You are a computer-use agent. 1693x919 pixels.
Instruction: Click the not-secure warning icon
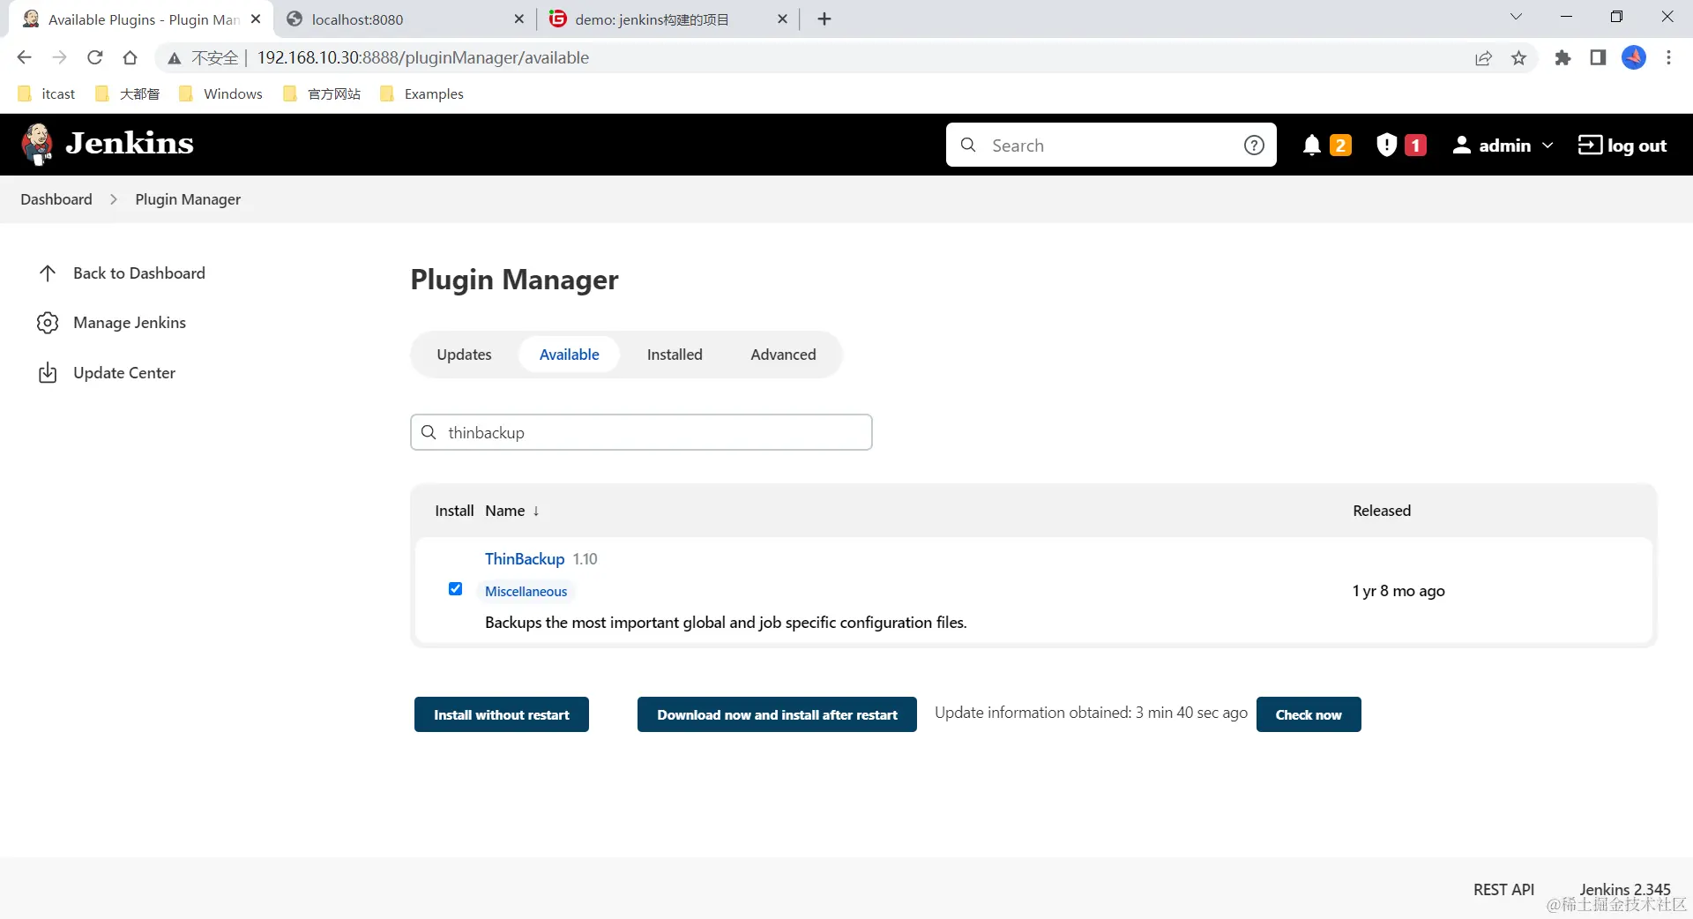click(x=175, y=58)
